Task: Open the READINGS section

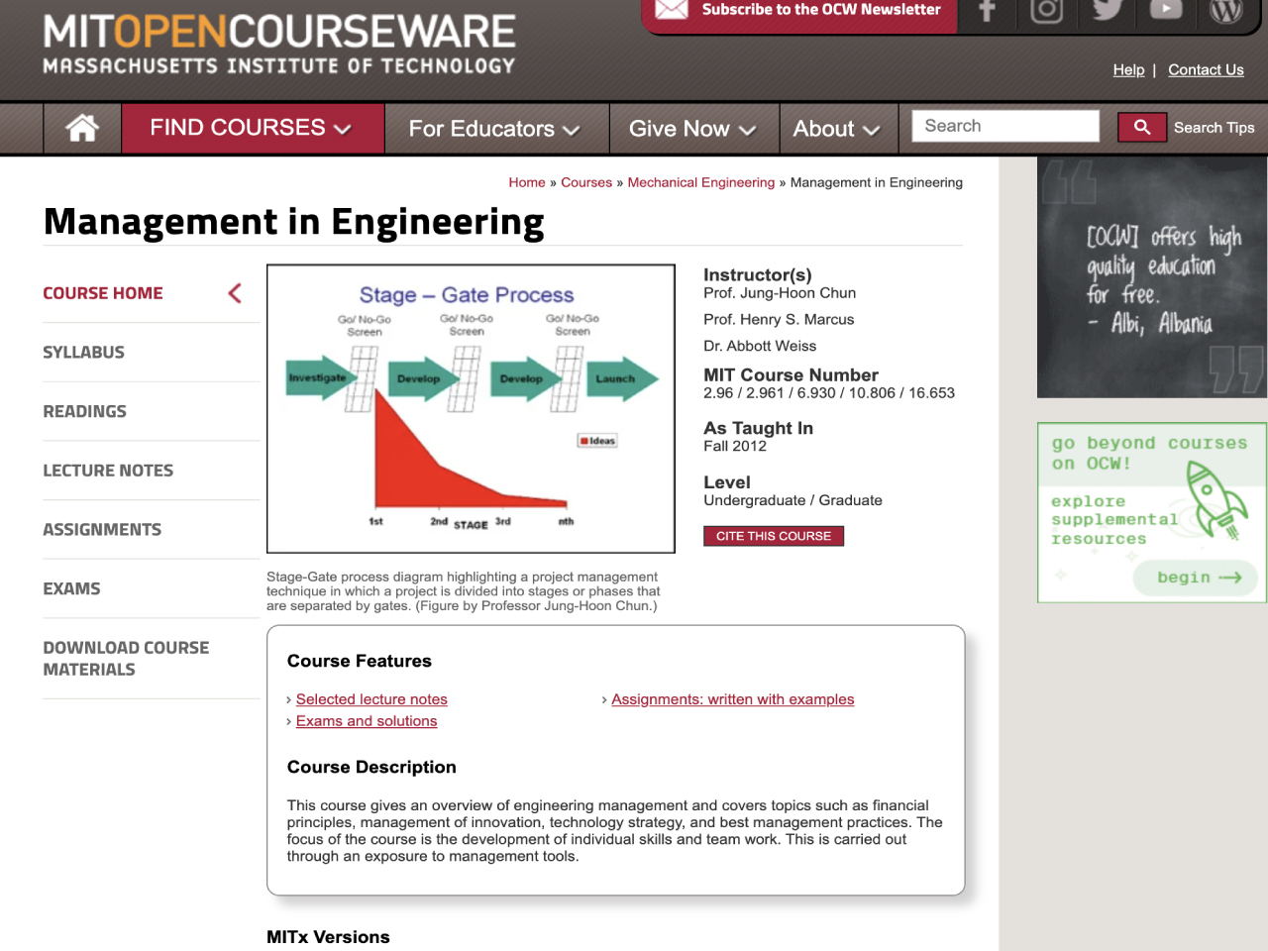Action: [x=84, y=412]
